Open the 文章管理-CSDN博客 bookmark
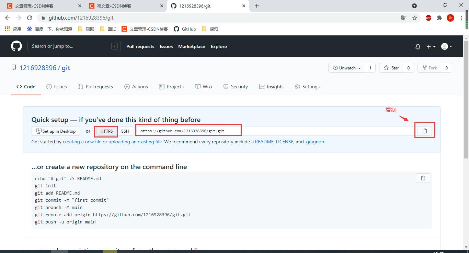This screenshot has height=253, width=469. 145,29
